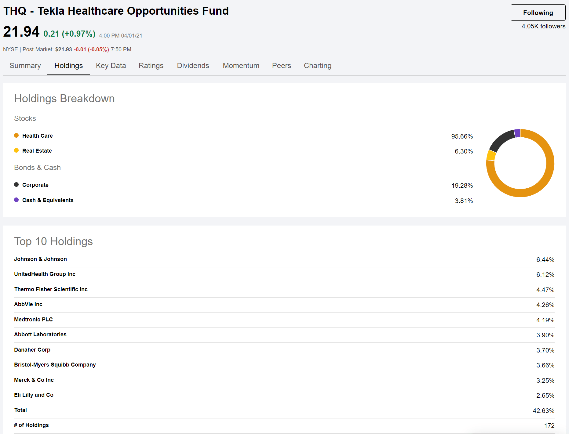Image resolution: width=569 pixels, height=434 pixels.
Task: Select the 6.30% Real Estate value
Action: tap(464, 151)
